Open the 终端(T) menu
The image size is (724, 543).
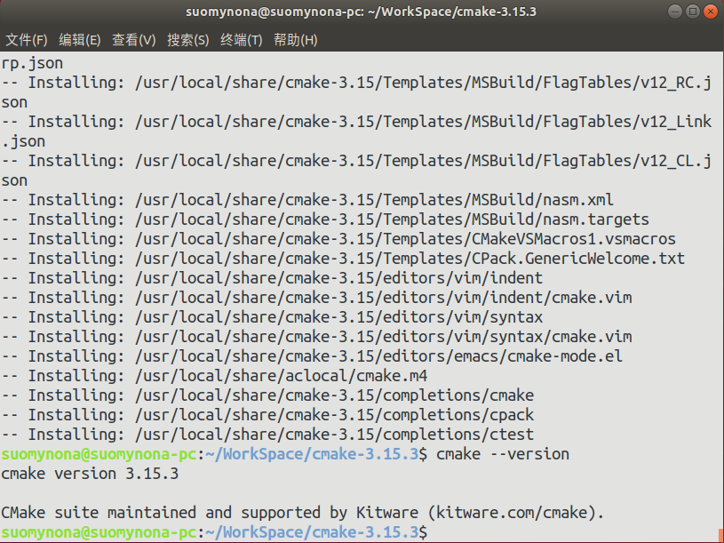(242, 40)
